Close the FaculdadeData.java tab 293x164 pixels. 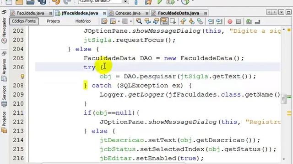(206, 13)
